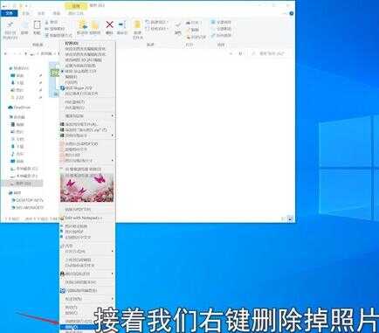Click the Invert selection command in the ribbon
The height and width of the screenshot is (333, 379).
point(221,36)
